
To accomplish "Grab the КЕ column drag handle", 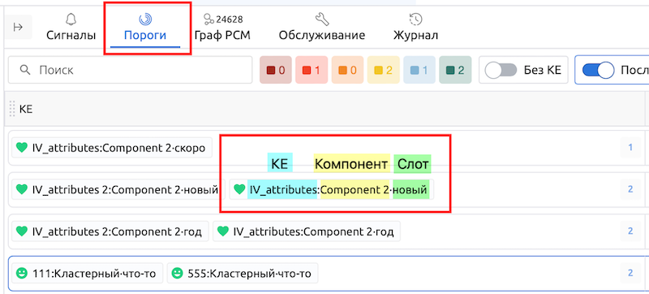I will click(x=12, y=109).
